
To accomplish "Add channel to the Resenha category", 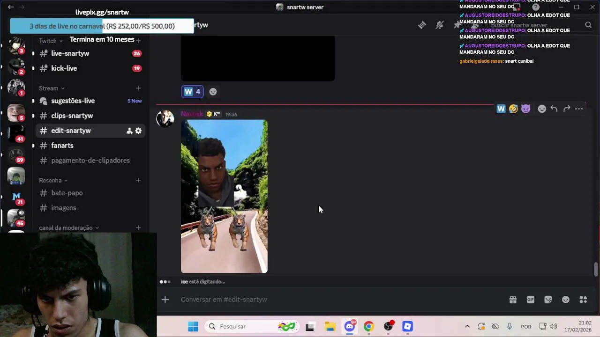I will (x=138, y=180).
